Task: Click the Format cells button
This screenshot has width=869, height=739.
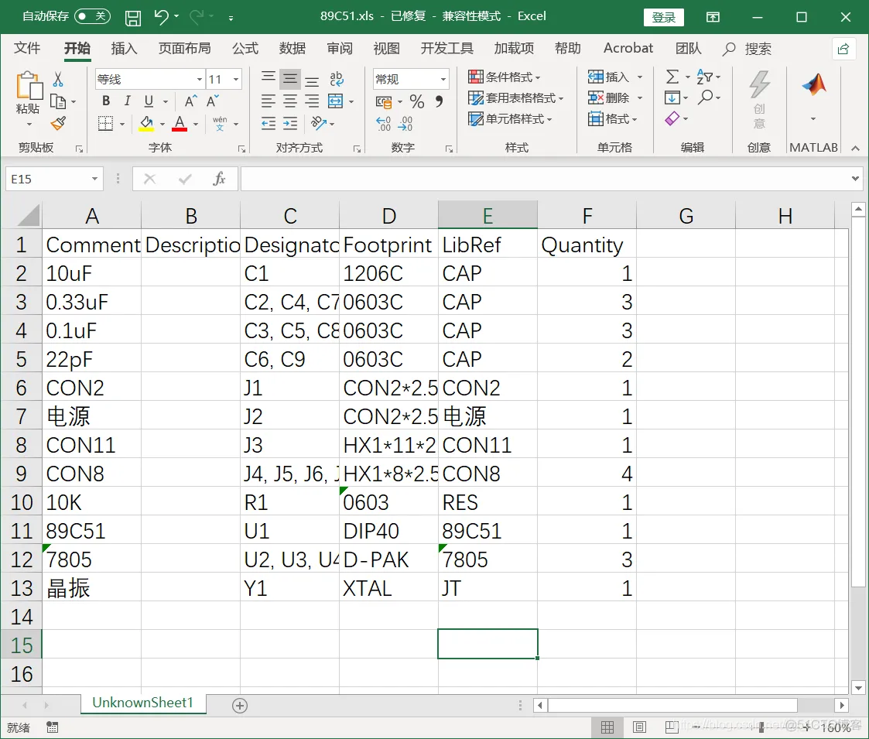Action: [x=613, y=118]
